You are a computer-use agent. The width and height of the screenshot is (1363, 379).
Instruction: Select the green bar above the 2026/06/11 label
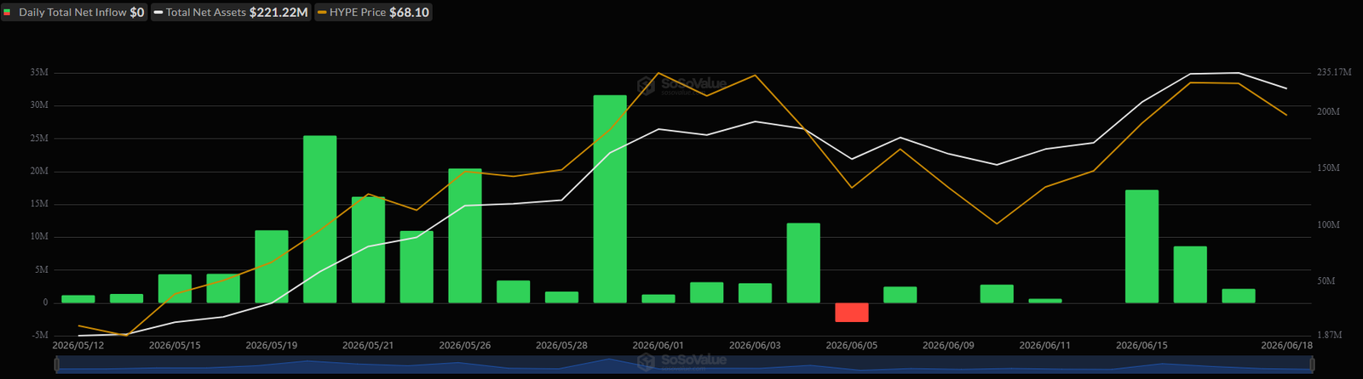pos(1045,301)
